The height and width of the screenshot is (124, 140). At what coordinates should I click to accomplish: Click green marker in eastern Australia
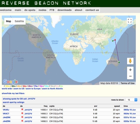(x=119, y=62)
